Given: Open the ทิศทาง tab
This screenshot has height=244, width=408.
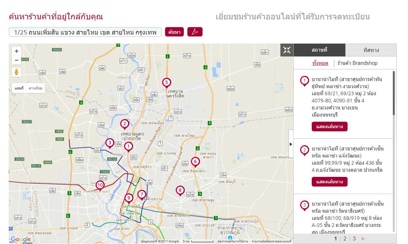Looking at the screenshot, I should [x=371, y=50].
